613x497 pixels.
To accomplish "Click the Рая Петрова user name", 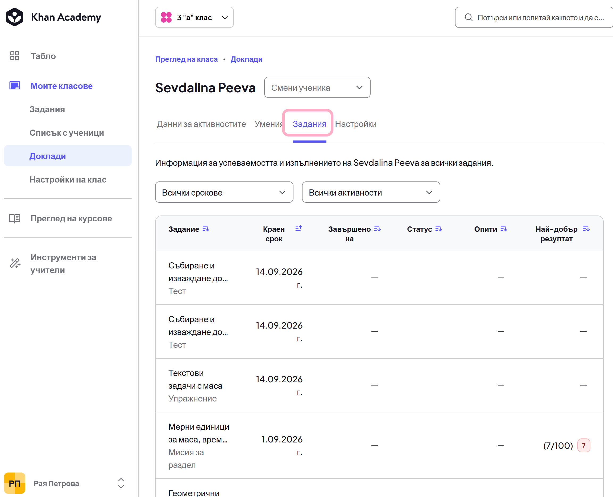I will (56, 483).
